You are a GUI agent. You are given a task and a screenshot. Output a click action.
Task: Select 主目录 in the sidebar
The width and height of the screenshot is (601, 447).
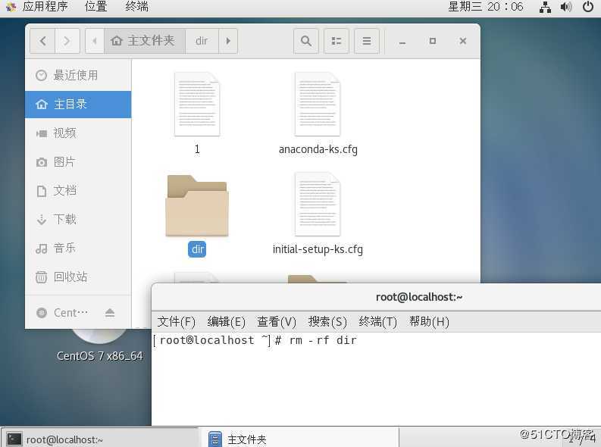point(78,105)
